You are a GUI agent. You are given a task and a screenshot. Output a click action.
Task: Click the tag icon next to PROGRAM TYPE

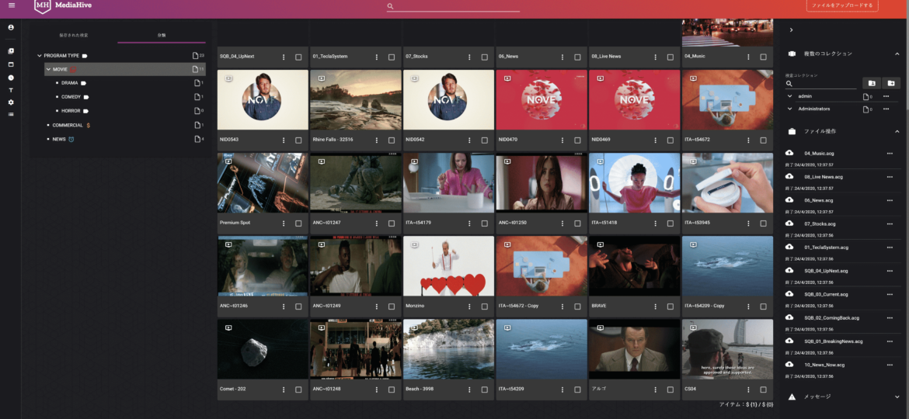point(85,56)
